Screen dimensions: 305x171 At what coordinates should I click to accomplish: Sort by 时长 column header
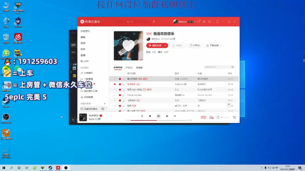pyautogui.click(x=230, y=73)
